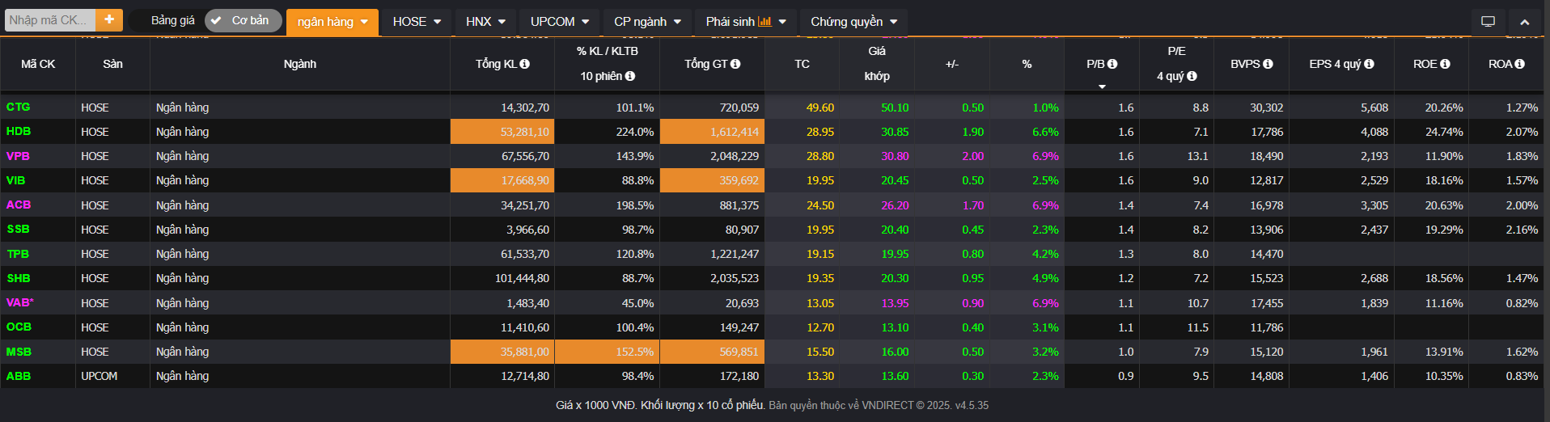Click the HDB stock symbol link

coord(19,131)
